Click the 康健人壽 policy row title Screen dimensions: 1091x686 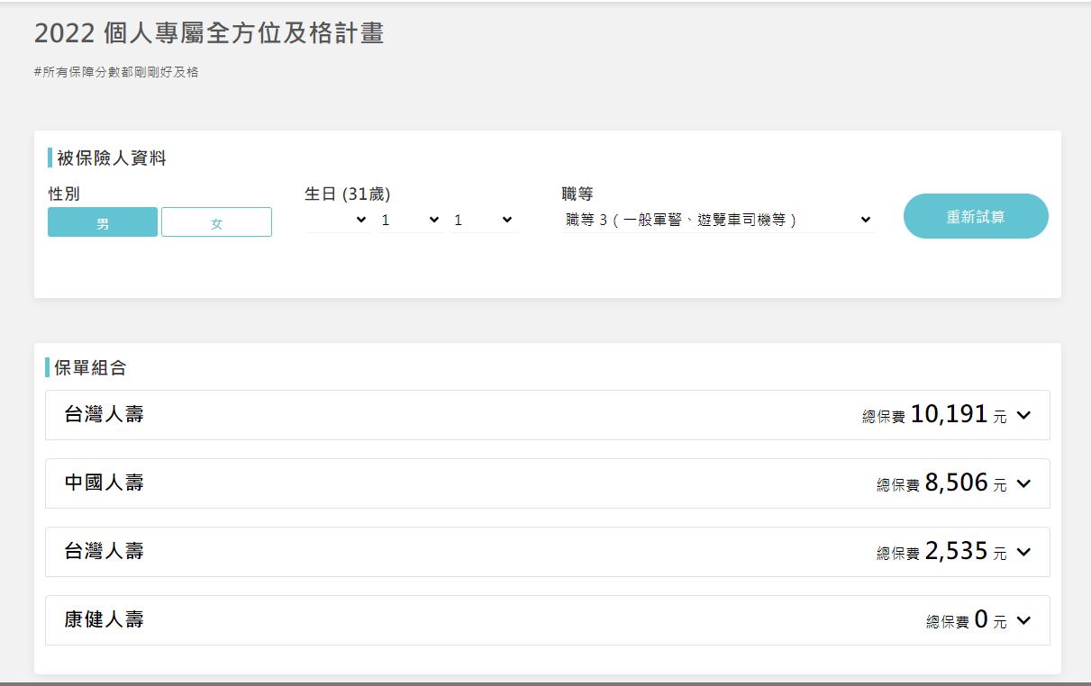(x=104, y=620)
